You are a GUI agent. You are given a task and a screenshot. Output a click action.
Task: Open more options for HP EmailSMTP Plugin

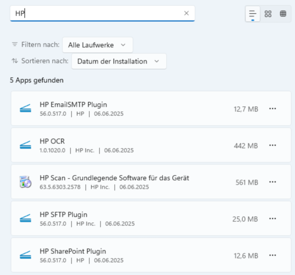(273, 109)
